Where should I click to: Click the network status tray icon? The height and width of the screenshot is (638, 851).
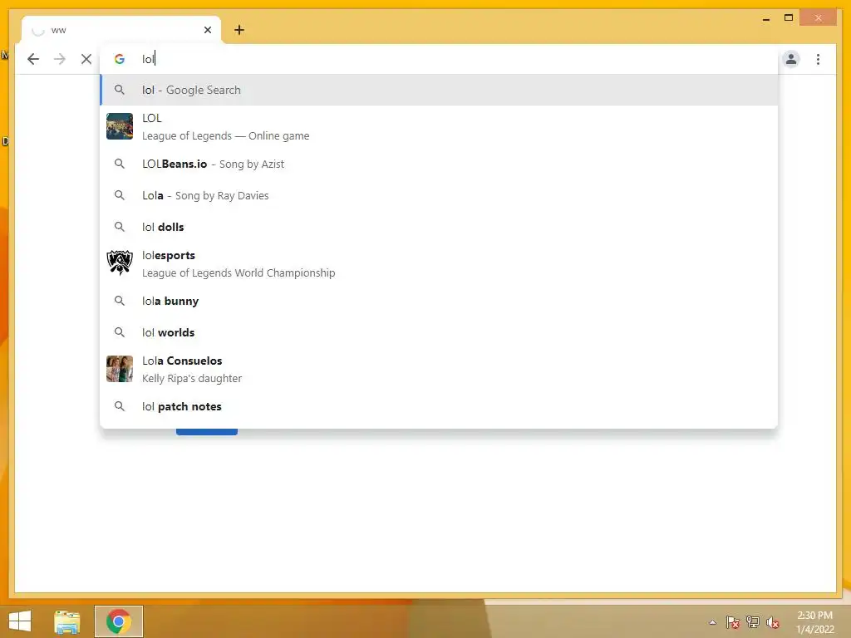[x=753, y=622]
